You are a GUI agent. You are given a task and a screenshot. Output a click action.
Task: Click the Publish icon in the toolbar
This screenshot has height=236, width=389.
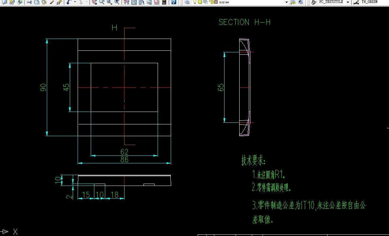tap(12, 2)
